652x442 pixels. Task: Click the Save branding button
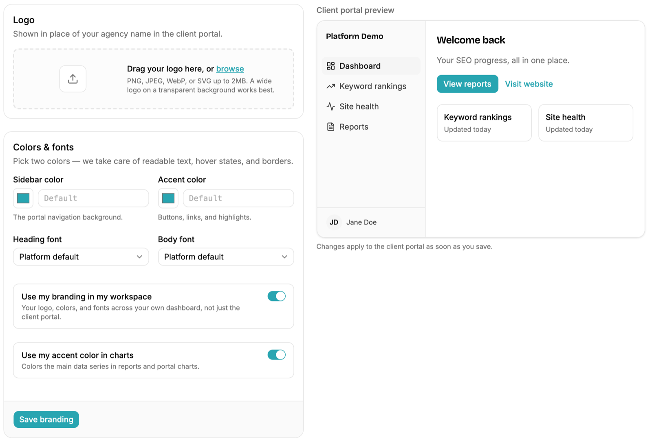click(x=46, y=420)
